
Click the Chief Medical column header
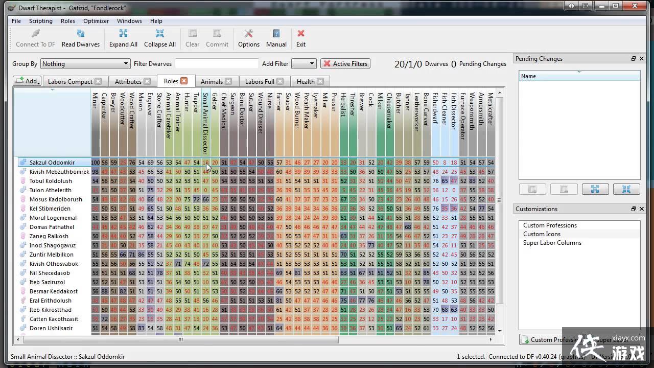[224, 124]
